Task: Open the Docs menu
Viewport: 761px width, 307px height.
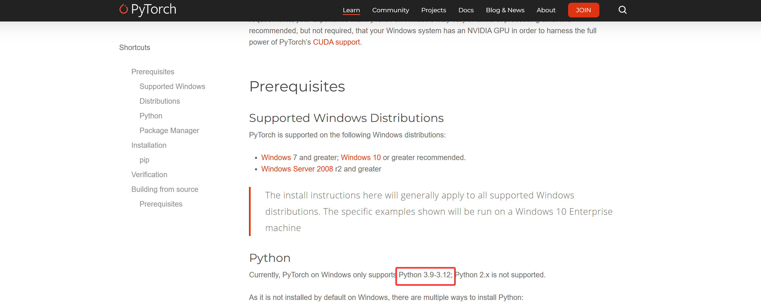Action: [x=466, y=10]
